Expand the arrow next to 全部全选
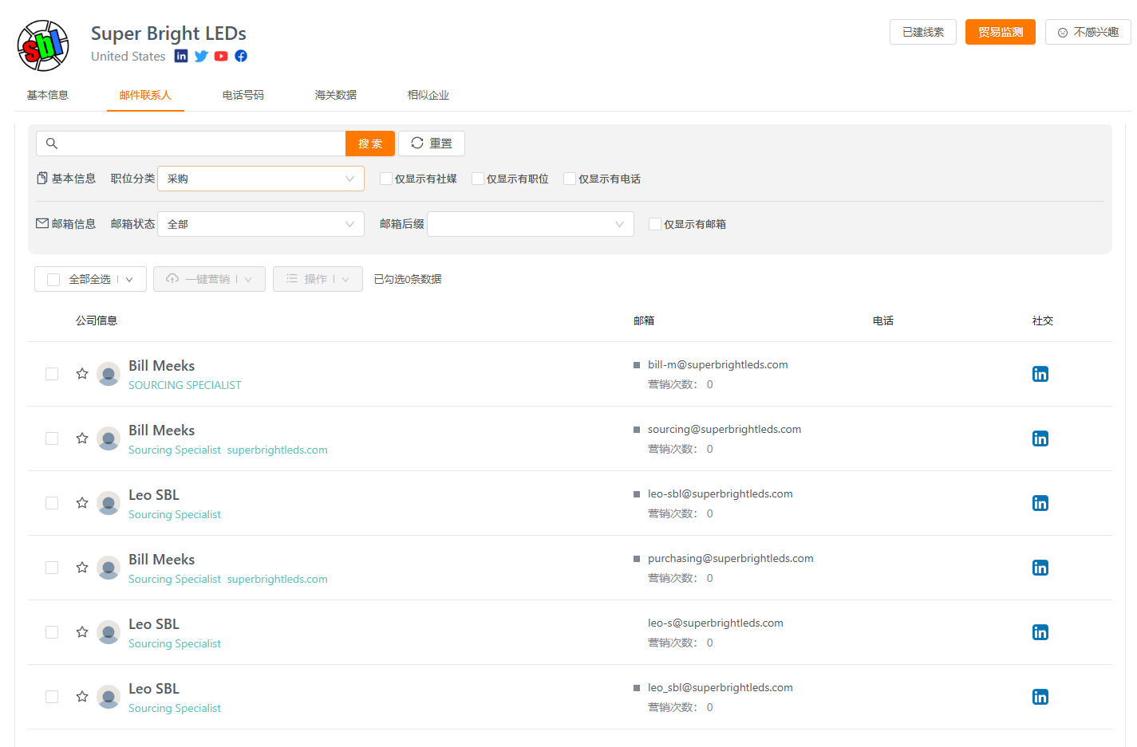 click(x=129, y=279)
